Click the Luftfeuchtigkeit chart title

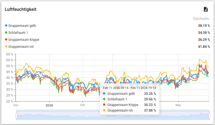click(21, 9)
